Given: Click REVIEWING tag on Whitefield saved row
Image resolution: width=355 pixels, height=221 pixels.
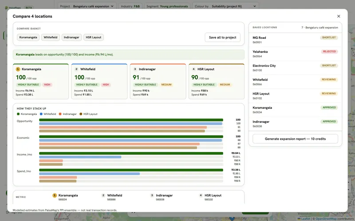Looking at the screenshot, I should (329, 80).
